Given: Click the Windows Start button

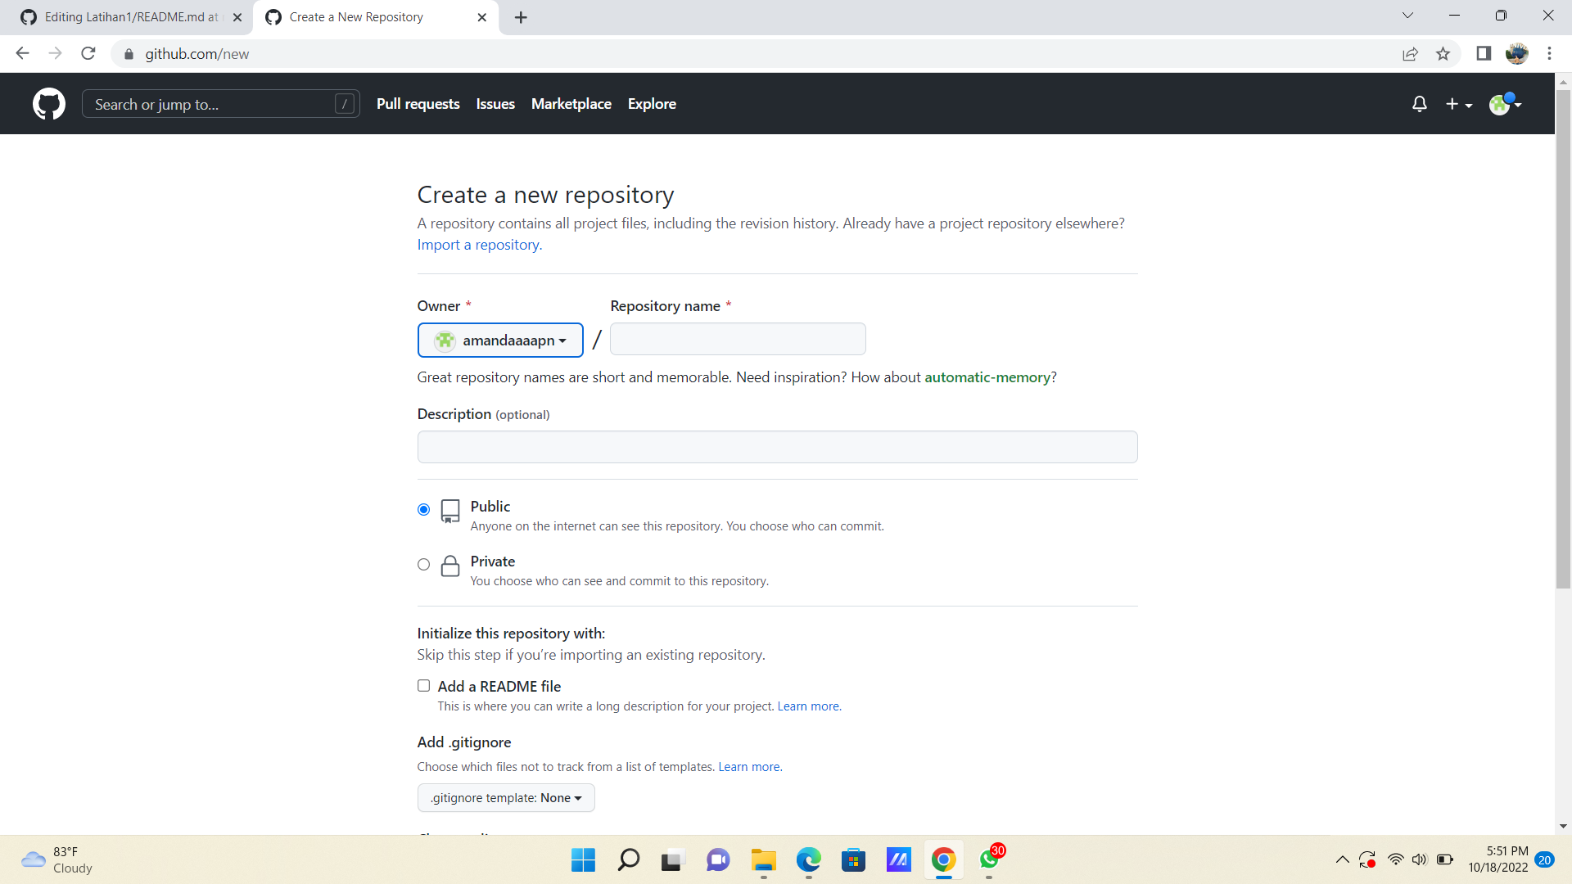Looking at the screenshot, I should pos(582,860).
